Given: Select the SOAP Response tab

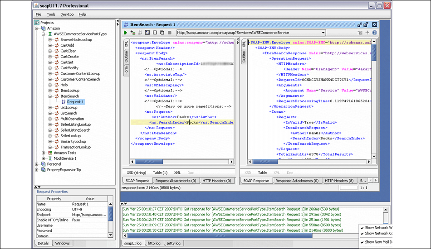Looking at the screenshot, I should pos(256,181).
